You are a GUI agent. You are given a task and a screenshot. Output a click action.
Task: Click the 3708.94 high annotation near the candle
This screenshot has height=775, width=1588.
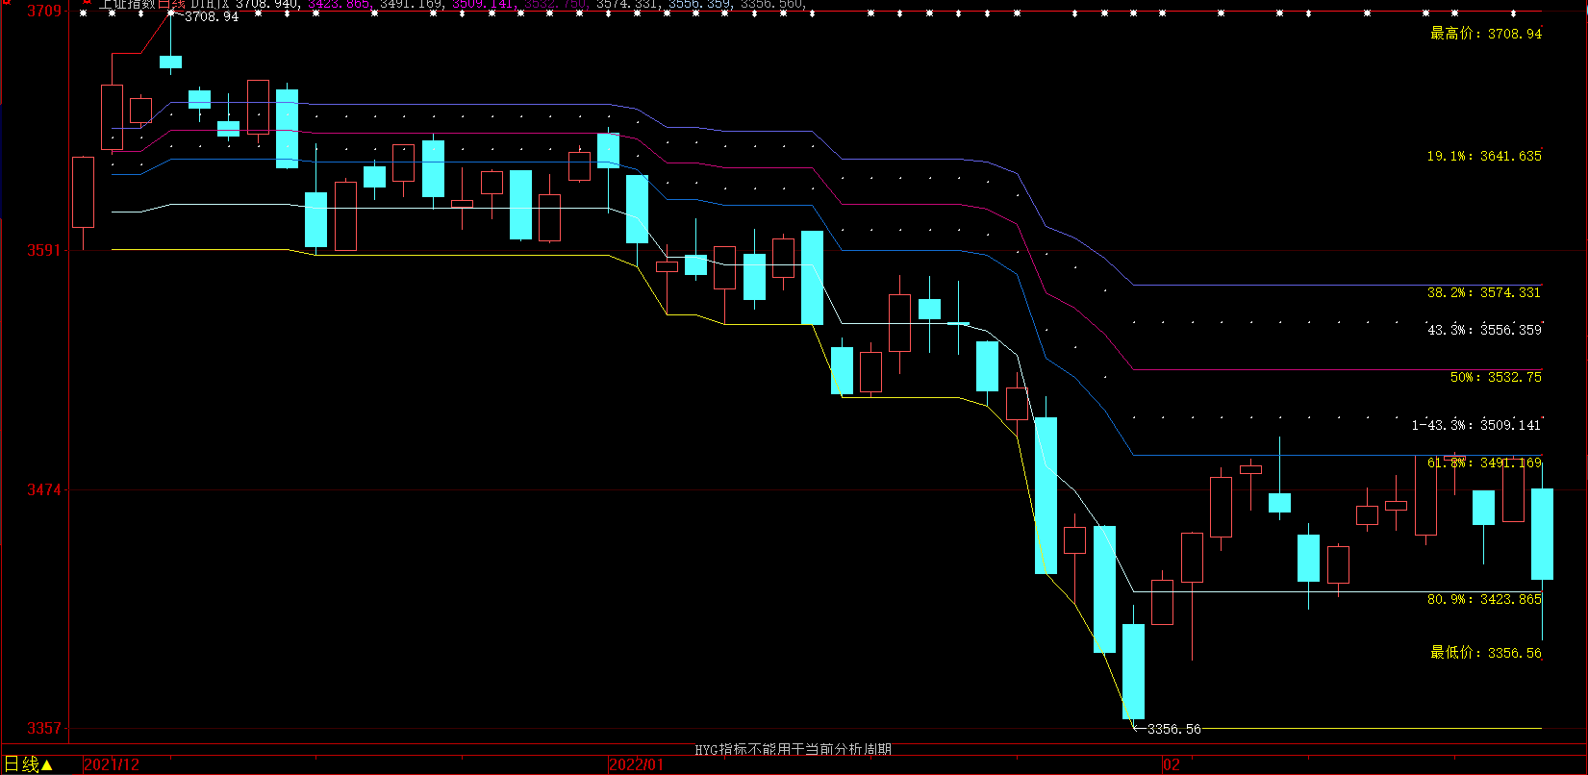(x=211, y=17)
